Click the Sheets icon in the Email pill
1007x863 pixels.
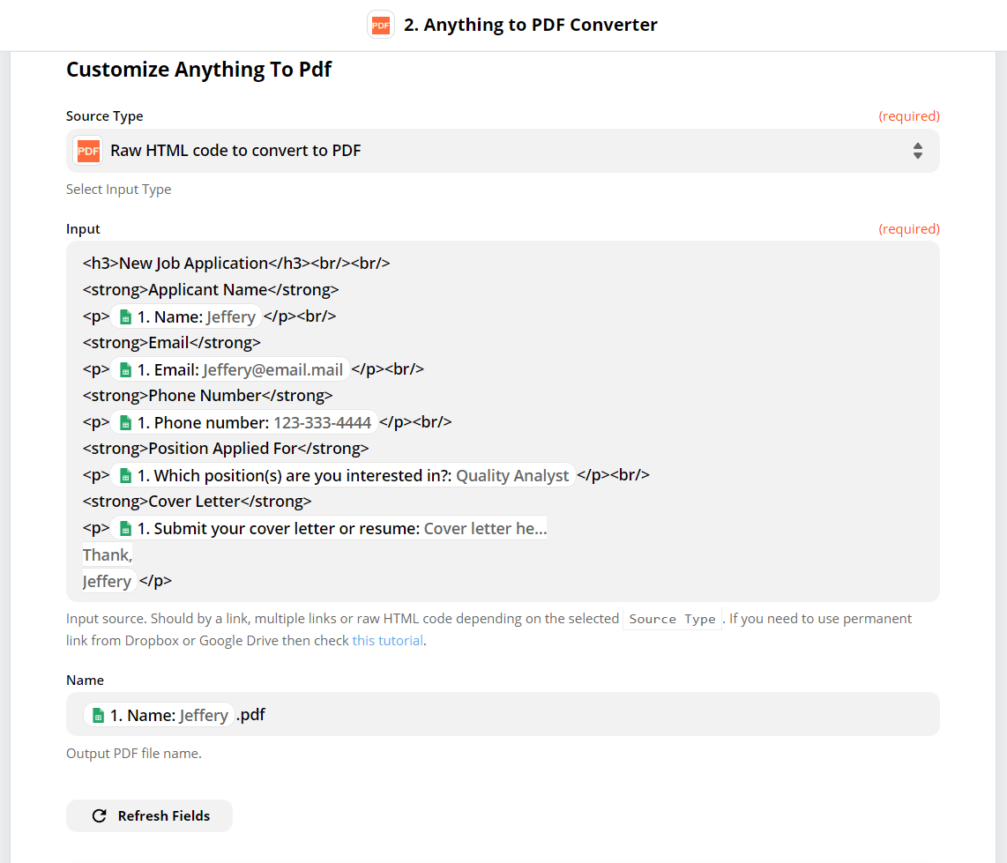click(x=124, y=368)
